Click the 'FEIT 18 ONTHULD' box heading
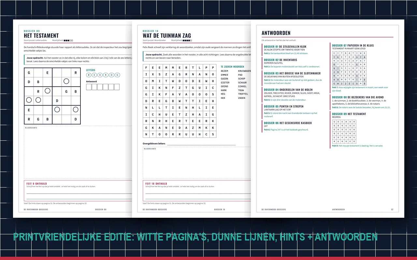This screenshot has width=417, height=260. coord(156,184)
